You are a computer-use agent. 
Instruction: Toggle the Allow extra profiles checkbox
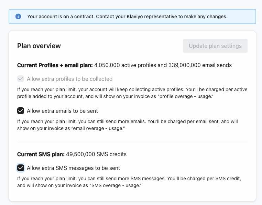tap(21, 79)
